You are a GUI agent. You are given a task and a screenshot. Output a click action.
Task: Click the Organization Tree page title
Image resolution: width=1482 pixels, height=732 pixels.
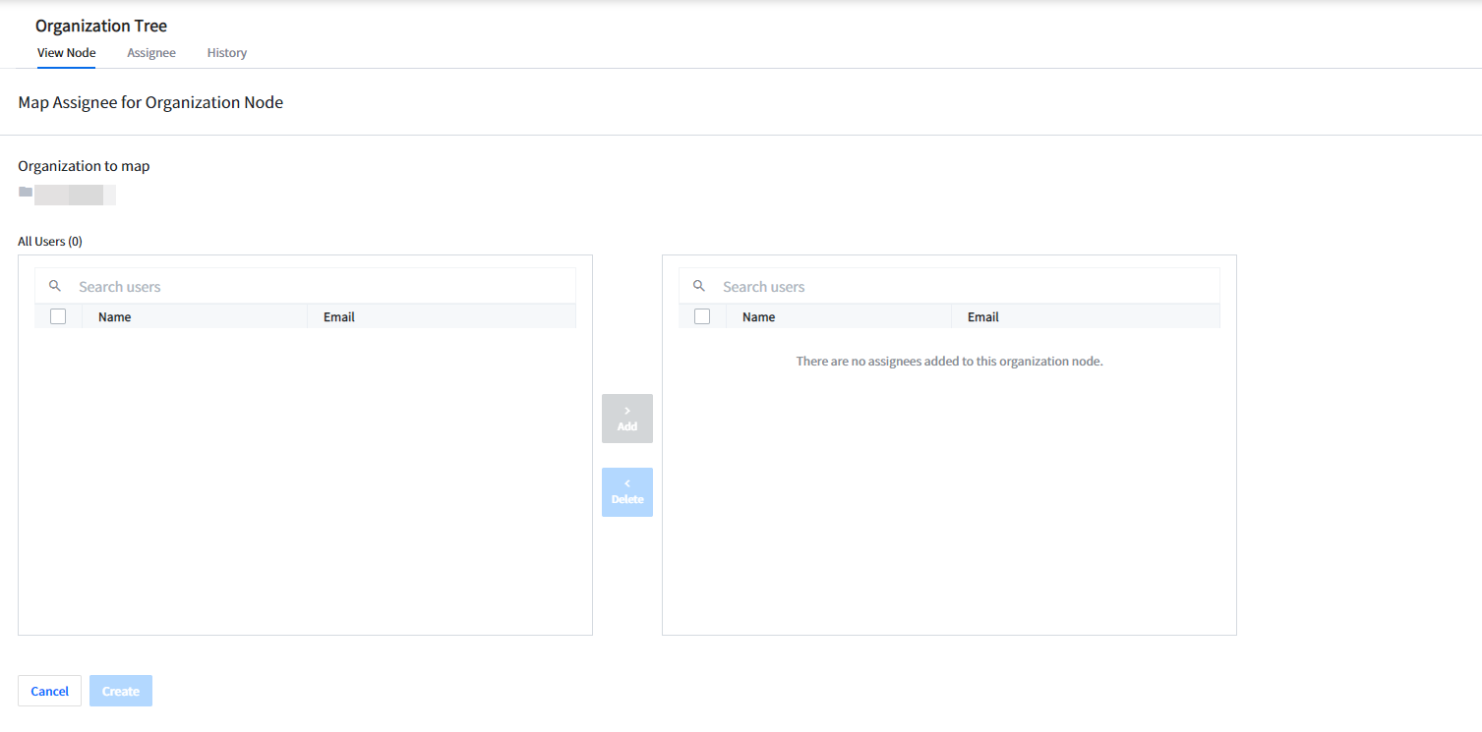[x=101, y=26]
